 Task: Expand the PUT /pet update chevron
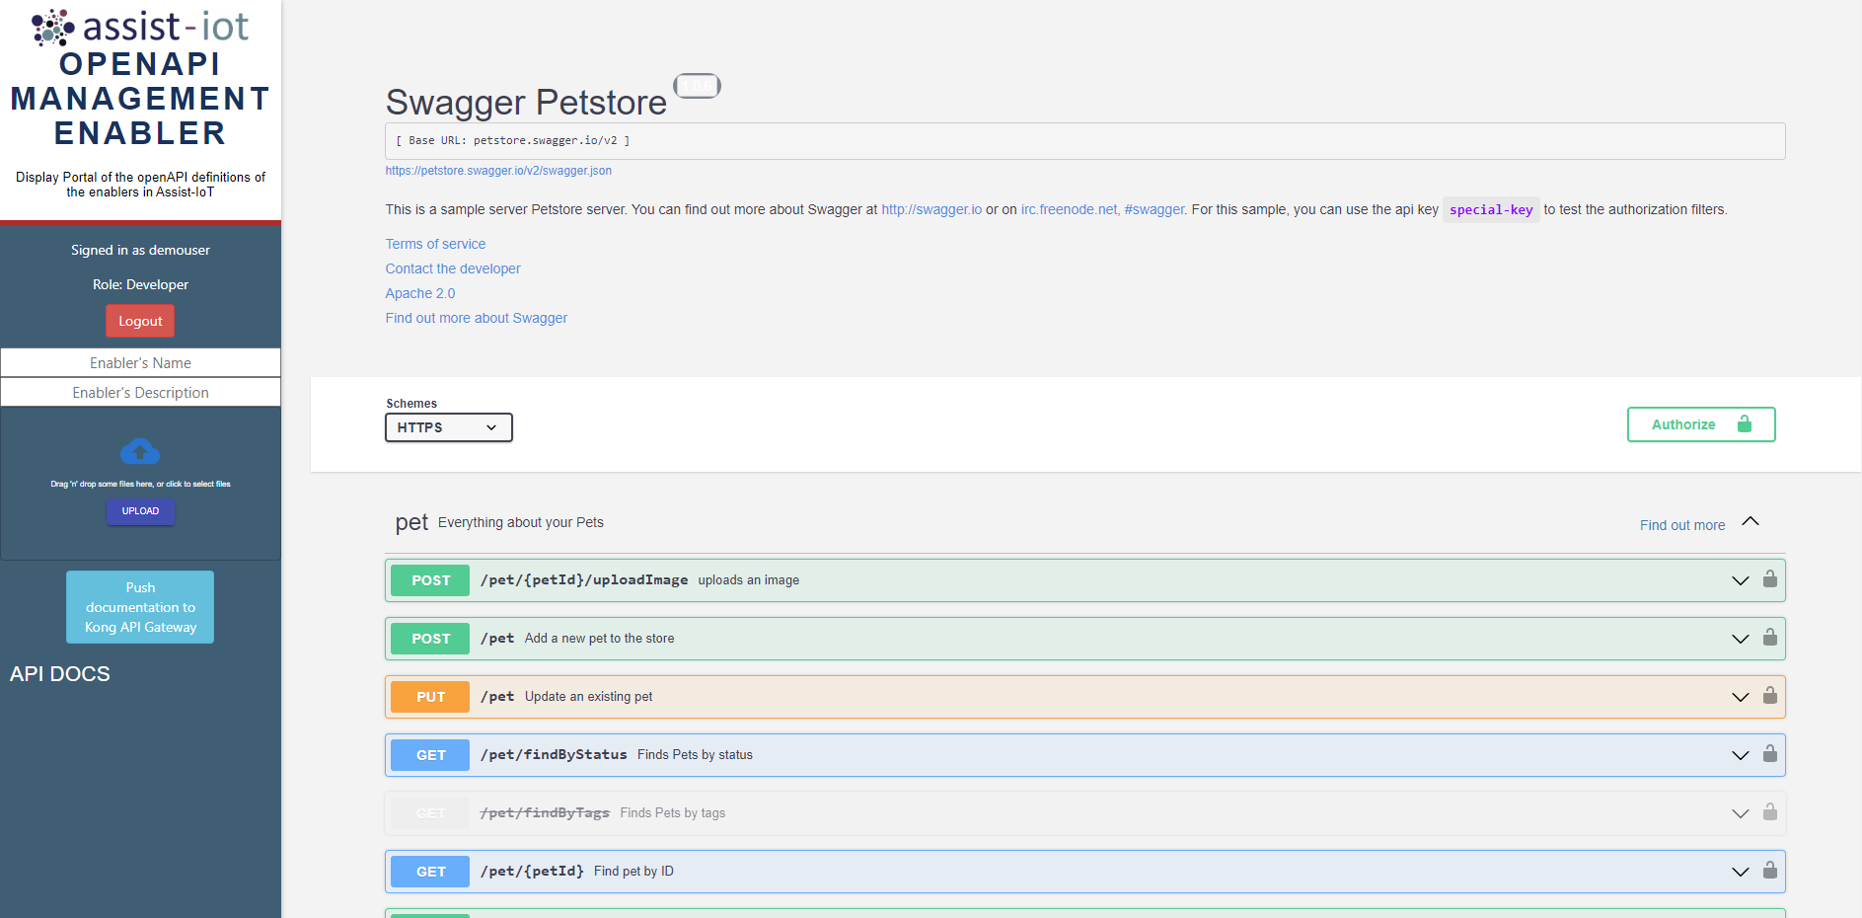1741,697
